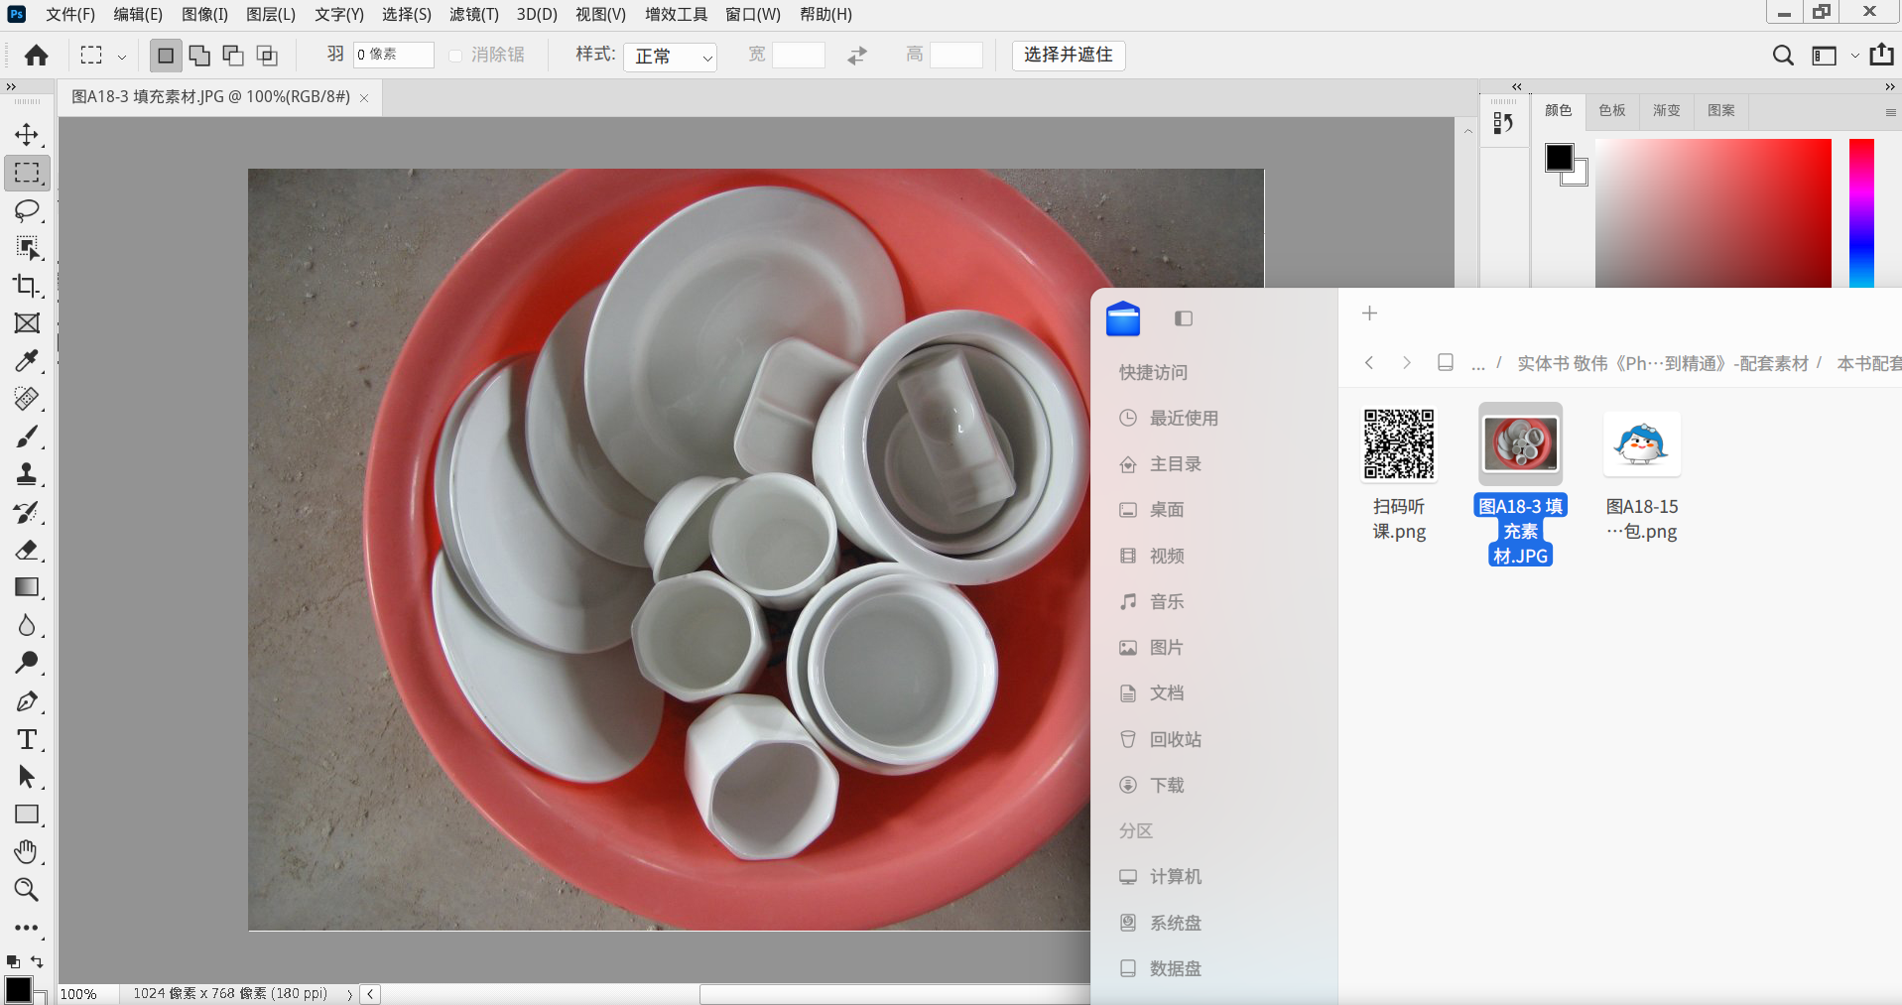Viewport: 1902px width, 1005px height.
Task: Select the Frame tool
Action: coord(27,323)
